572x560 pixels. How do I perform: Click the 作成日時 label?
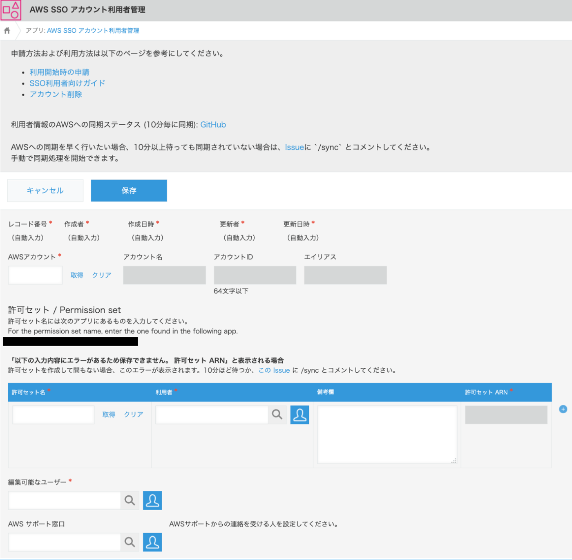pos(141,224)
